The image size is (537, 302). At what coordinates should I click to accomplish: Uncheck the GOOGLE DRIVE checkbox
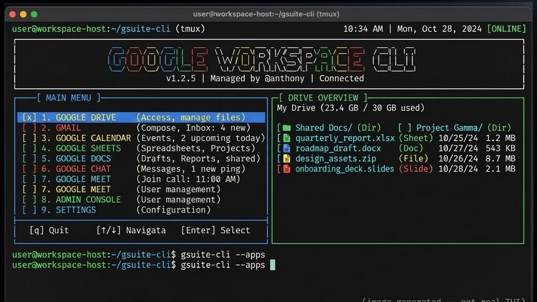pos(28,117)
